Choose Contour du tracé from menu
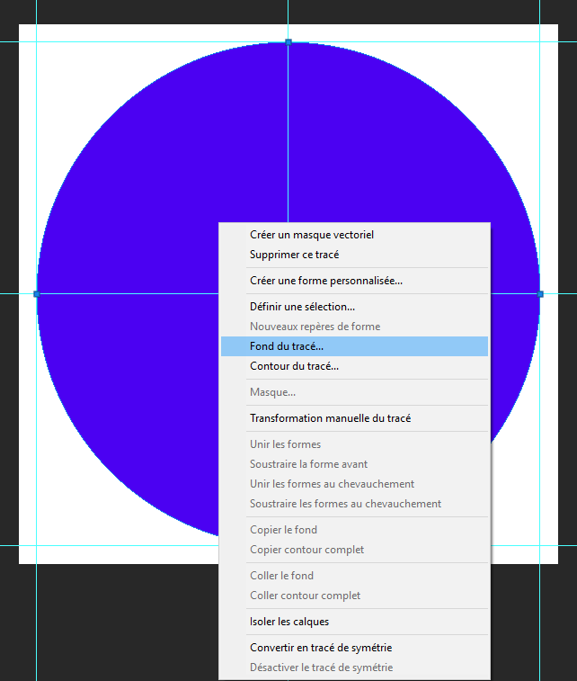The height and width of the screenshot is (681, 577). (x=295, y=366)
